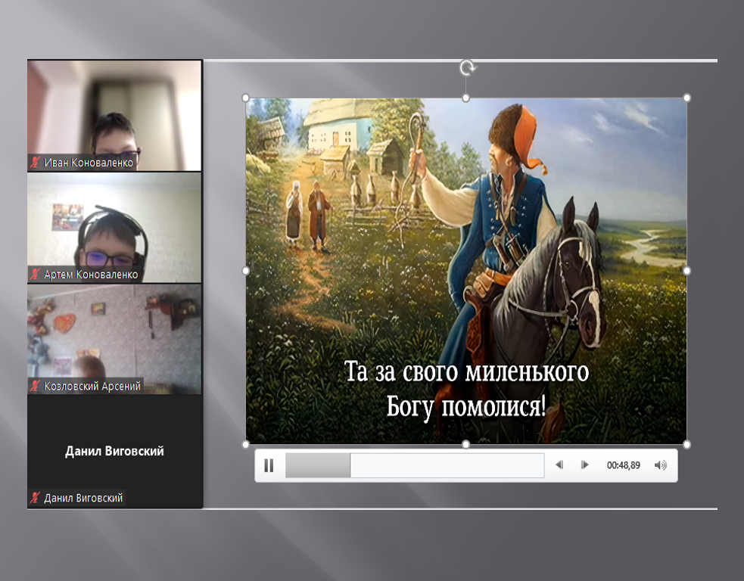Click the name label 'Артем Коноваленко'
This screenshot has width=744, height=581.
point(91,274)
